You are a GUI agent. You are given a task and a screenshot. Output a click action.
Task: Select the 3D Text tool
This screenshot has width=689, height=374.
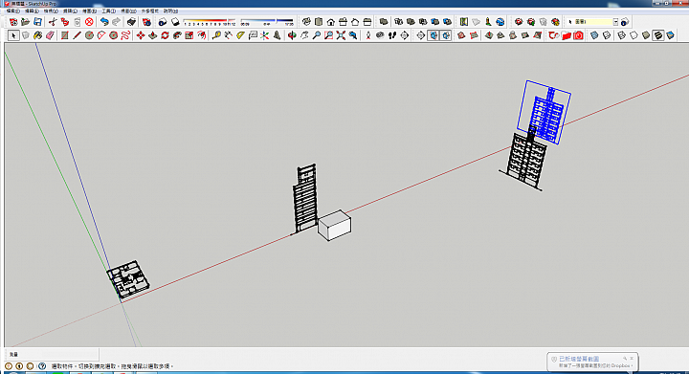click(x=277, y=35)
